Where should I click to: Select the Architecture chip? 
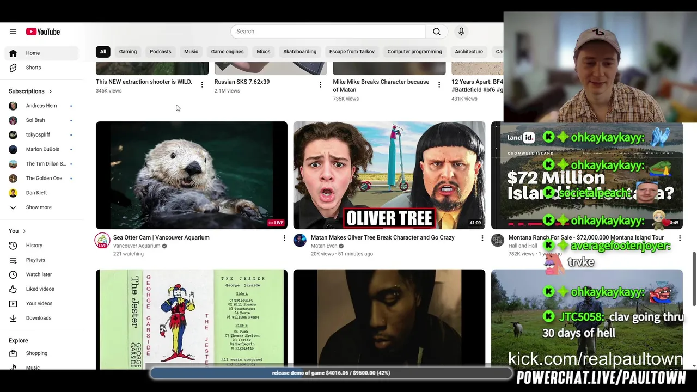(469, 52)
